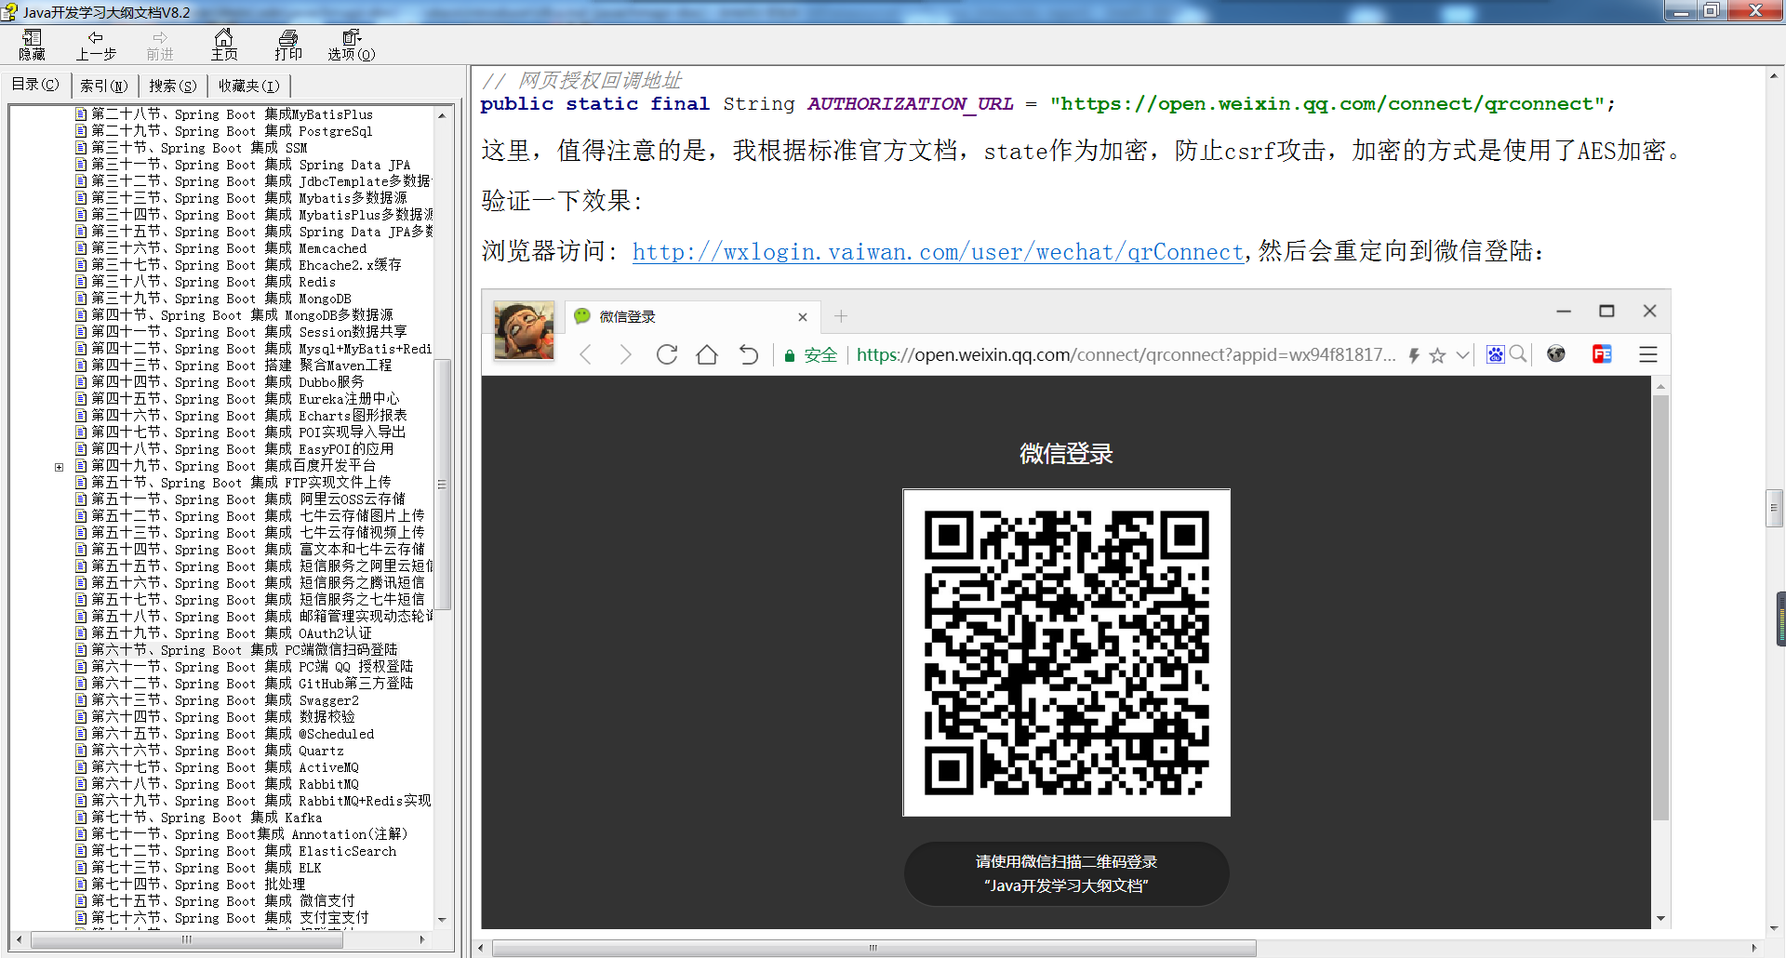This screenshot has width=1786, height=958.
Task: Click the scroll-down arrow of the tree pane
Action: (442, 919)
